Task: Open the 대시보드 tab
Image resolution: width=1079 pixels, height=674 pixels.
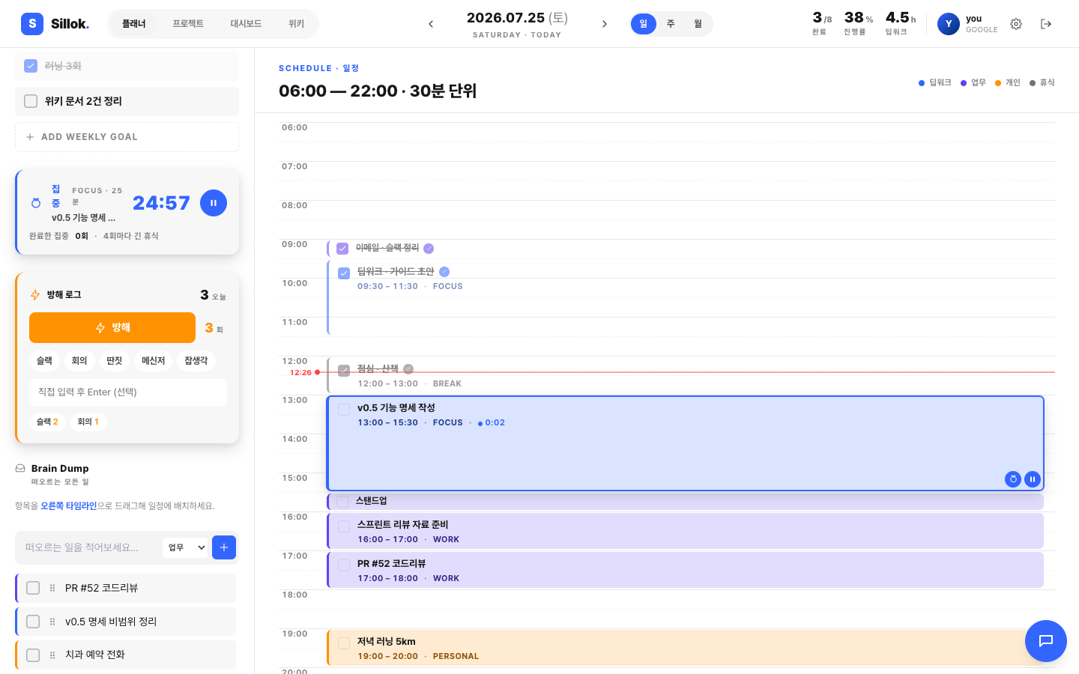Action: coord(246,24)
